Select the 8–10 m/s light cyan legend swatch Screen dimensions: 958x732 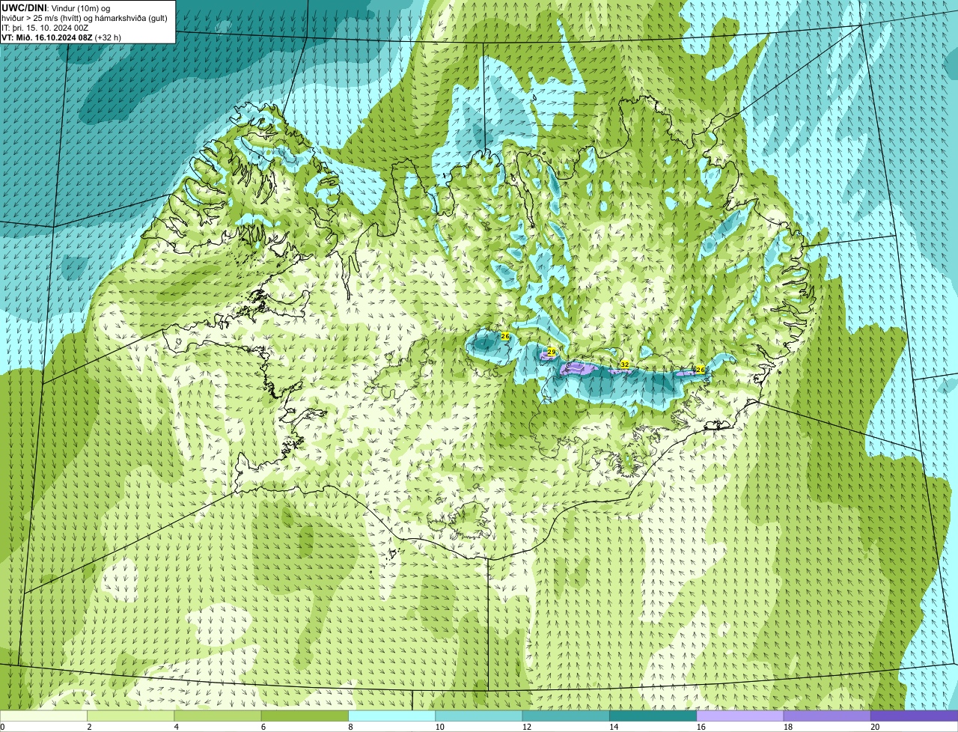(x=393, y=716)
